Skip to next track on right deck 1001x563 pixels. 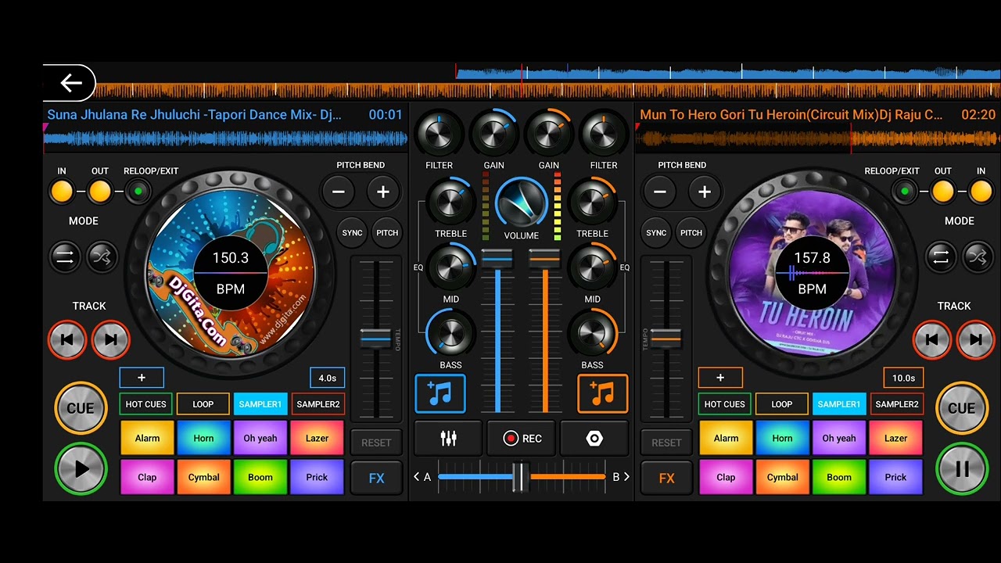coord(975,339)
